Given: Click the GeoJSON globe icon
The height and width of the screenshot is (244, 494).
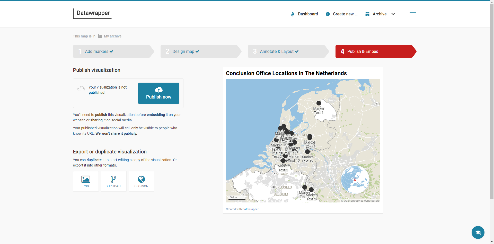Looking at the screenshot, I should click(x=142, y=179).
